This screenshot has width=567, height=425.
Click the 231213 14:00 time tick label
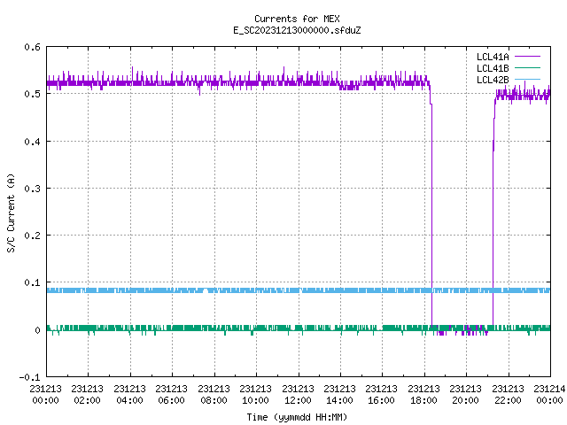pyautogui.click(x=339, y=395)
